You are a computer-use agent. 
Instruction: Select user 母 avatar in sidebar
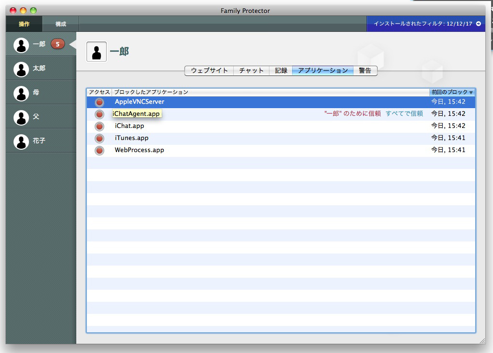(x=21, y=93)
